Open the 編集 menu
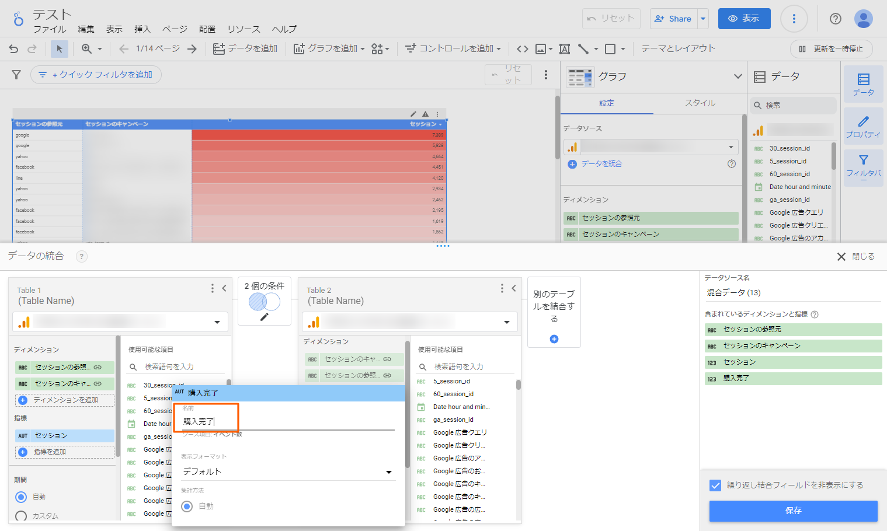This screenshot has height=531, width=887. click(x=86, y=29)
